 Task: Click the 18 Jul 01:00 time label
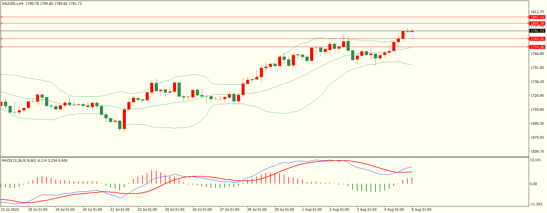tap(38, 210)
